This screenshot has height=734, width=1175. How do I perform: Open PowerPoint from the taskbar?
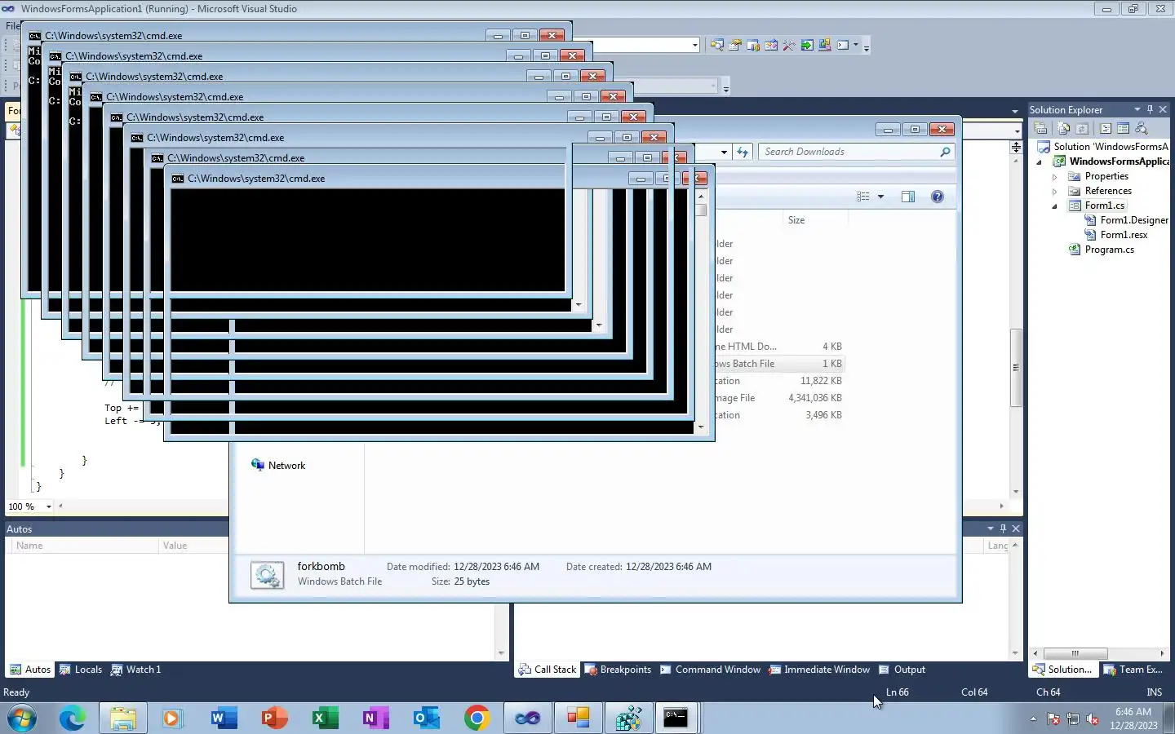(x=274, y=718)
